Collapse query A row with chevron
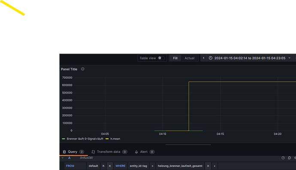Image resolution: width=296 pixels, height=170 pixels. [63, 158]
